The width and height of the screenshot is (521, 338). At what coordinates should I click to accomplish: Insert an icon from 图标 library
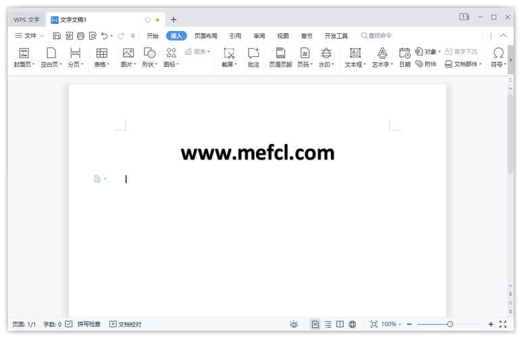[171, 57]
